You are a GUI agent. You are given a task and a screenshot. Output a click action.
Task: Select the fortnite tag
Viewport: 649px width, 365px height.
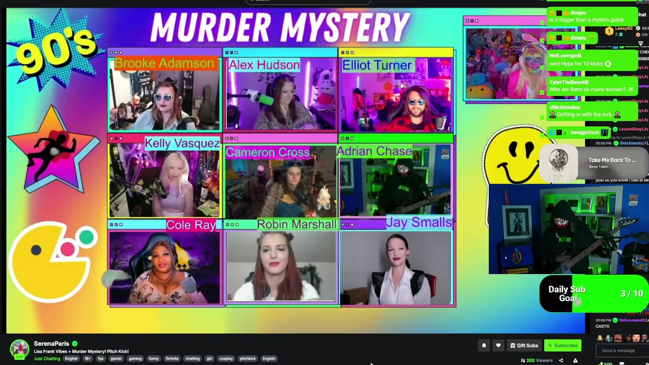(172, 358)
